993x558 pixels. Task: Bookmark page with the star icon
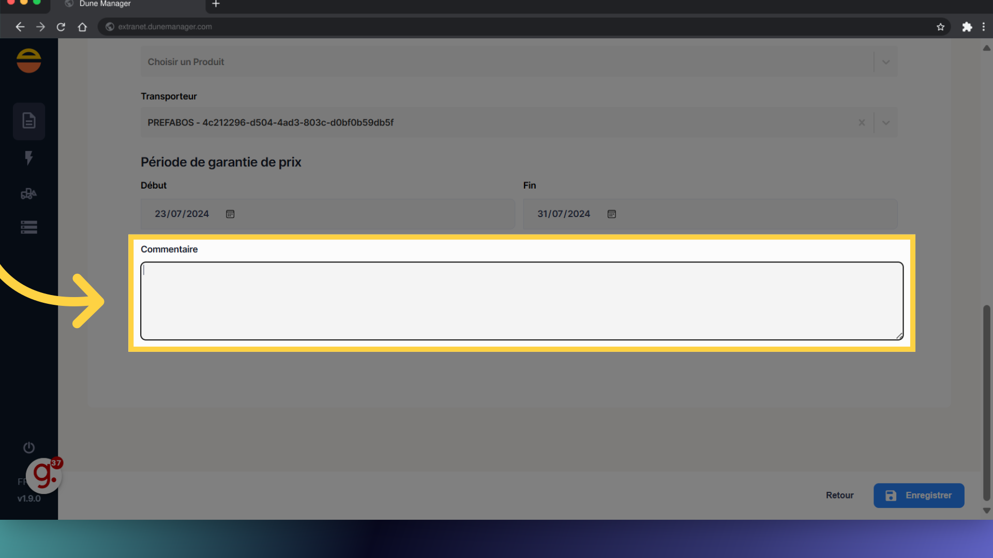pos(940,27)
